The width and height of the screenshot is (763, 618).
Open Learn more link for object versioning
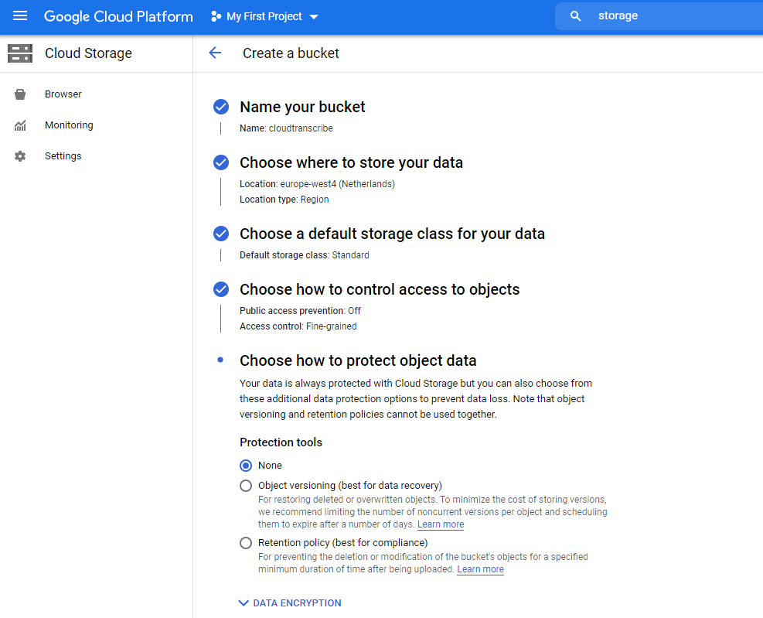pos(441,524)
